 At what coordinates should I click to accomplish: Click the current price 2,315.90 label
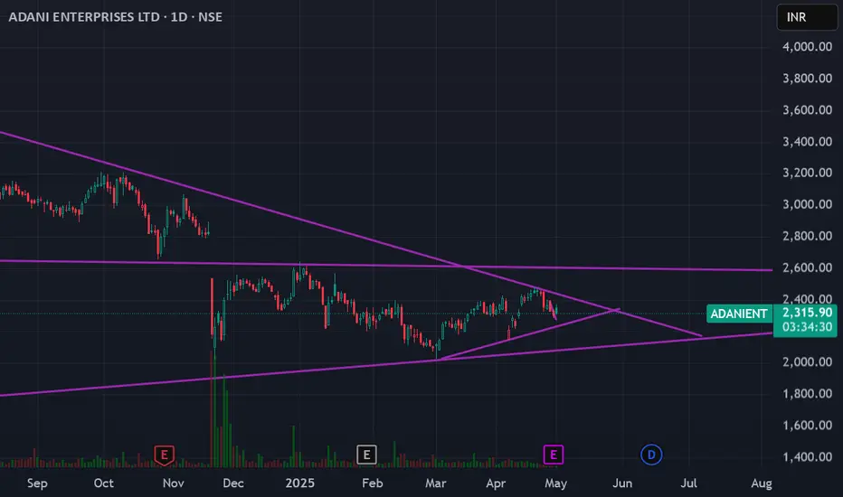click(x=807, y=313)
